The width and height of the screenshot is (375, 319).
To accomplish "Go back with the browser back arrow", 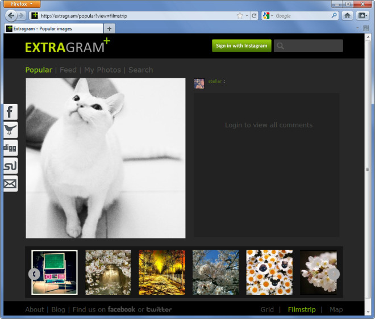I will point(11,16).
